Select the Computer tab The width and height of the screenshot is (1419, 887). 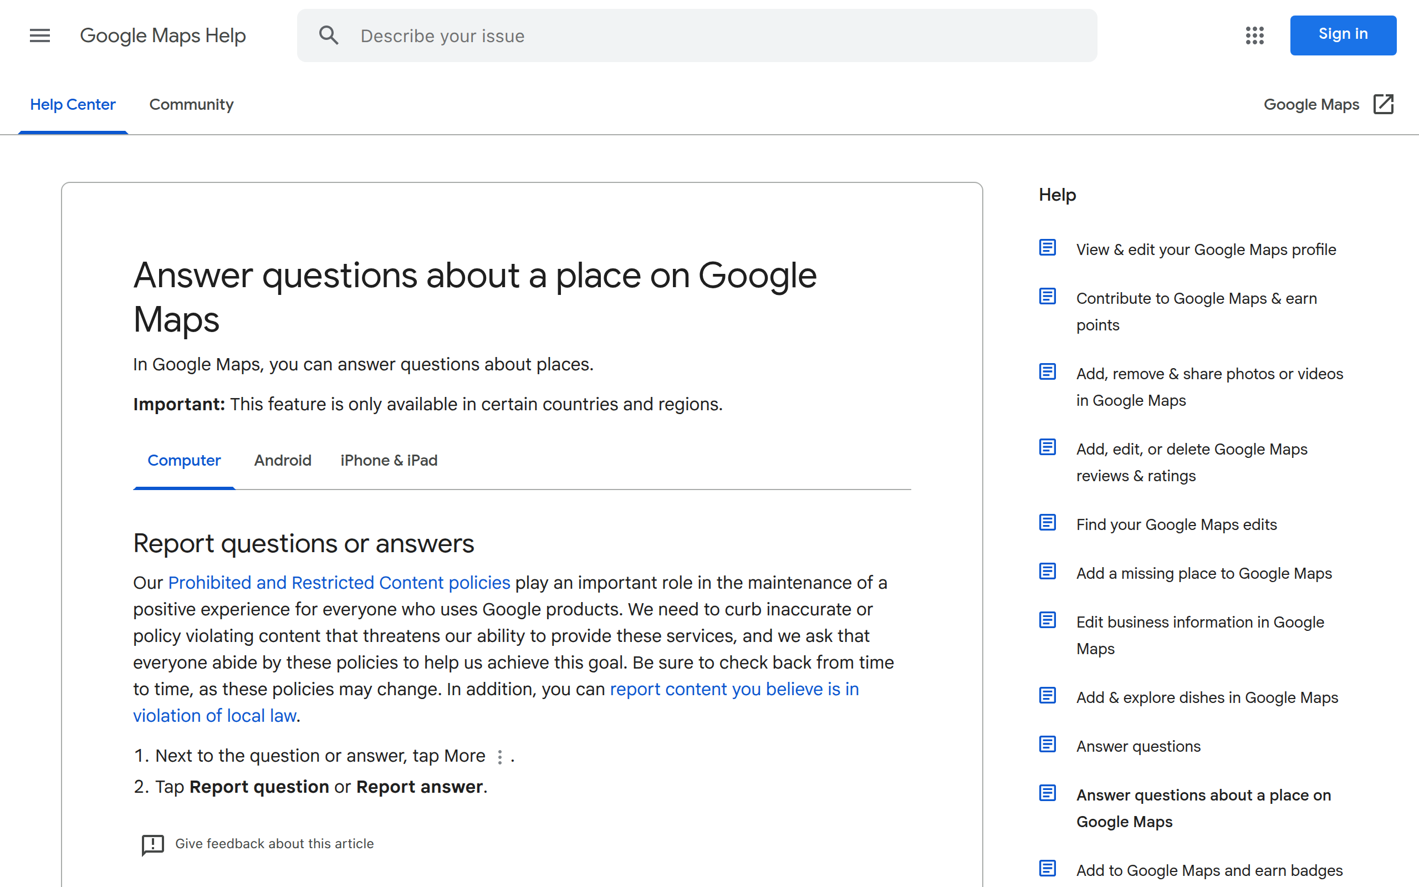(183, 461)
